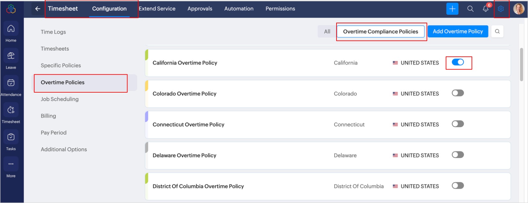Image resolution: width=528 pixels, height=203 pixels.
Task: Select Overtime Compliance Policies filter
Action: coord(381,32)
